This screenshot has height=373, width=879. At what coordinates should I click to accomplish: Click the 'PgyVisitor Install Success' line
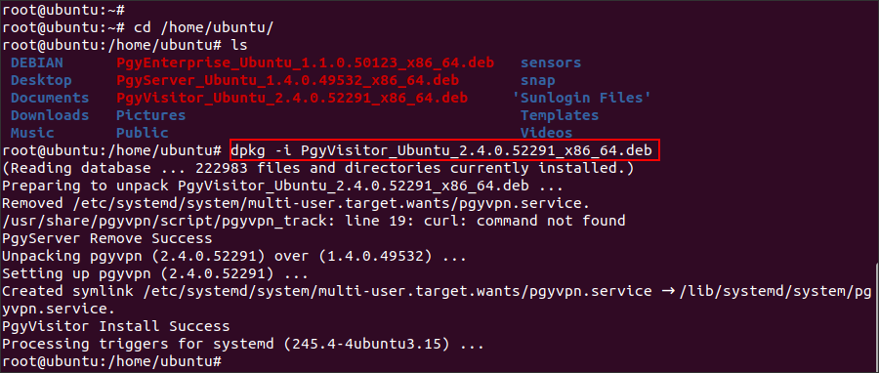[x=116, y=326]
